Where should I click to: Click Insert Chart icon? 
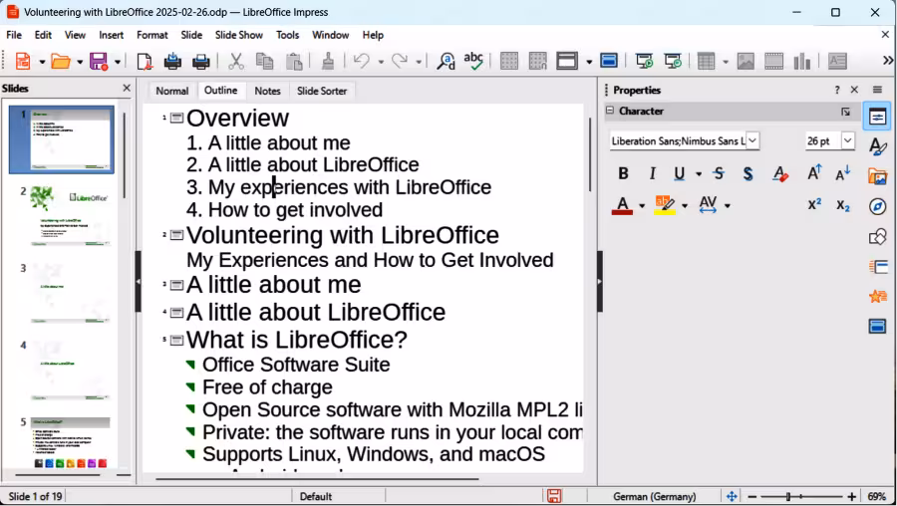point(802,61)
